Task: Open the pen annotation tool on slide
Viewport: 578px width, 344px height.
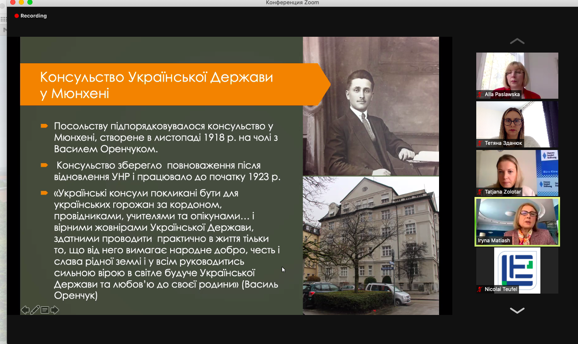Action: coord(35,310)
